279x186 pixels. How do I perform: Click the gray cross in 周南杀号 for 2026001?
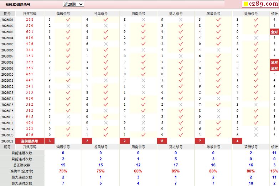coord(143,20)
